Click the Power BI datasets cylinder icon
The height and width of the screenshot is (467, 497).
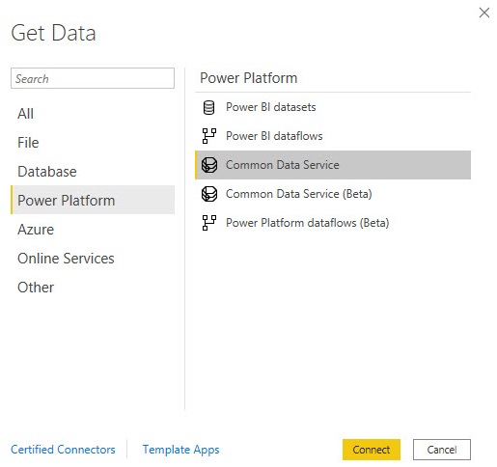(208, 107)
